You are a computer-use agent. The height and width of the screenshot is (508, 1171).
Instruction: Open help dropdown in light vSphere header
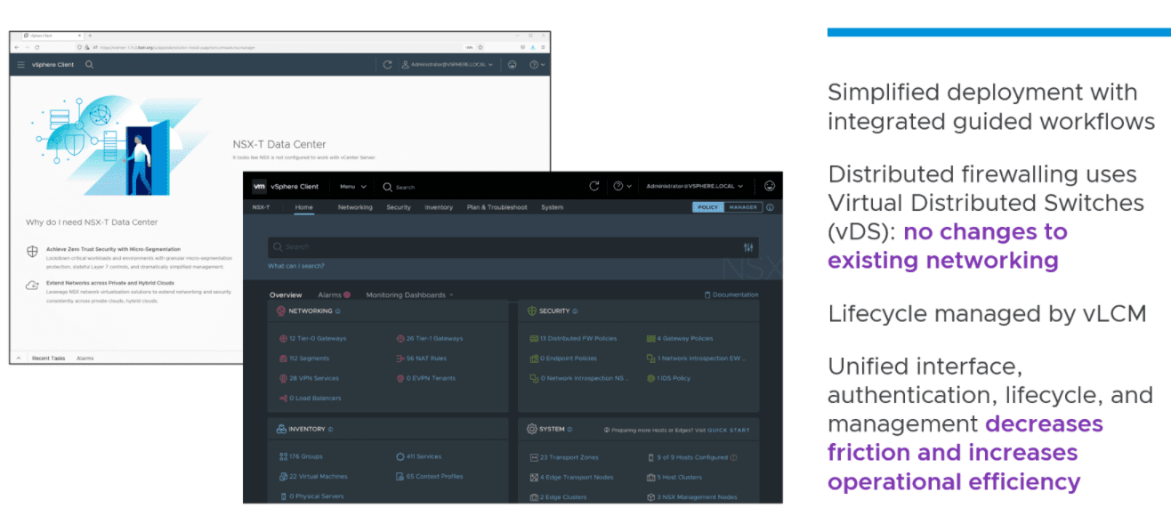coord(537,65)
